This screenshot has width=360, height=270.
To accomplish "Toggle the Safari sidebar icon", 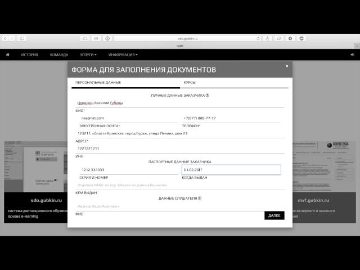I will point(22,38).
